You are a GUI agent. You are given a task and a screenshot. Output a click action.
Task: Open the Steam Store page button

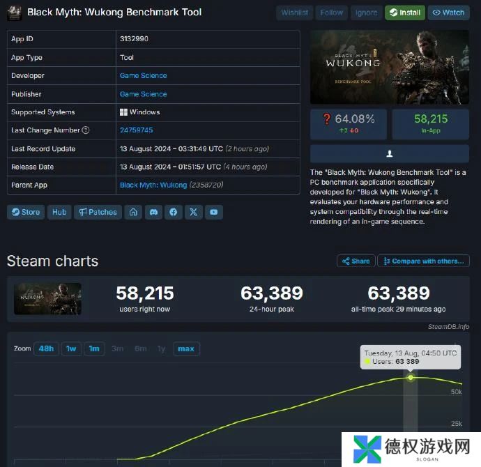(x=26, y=212)
